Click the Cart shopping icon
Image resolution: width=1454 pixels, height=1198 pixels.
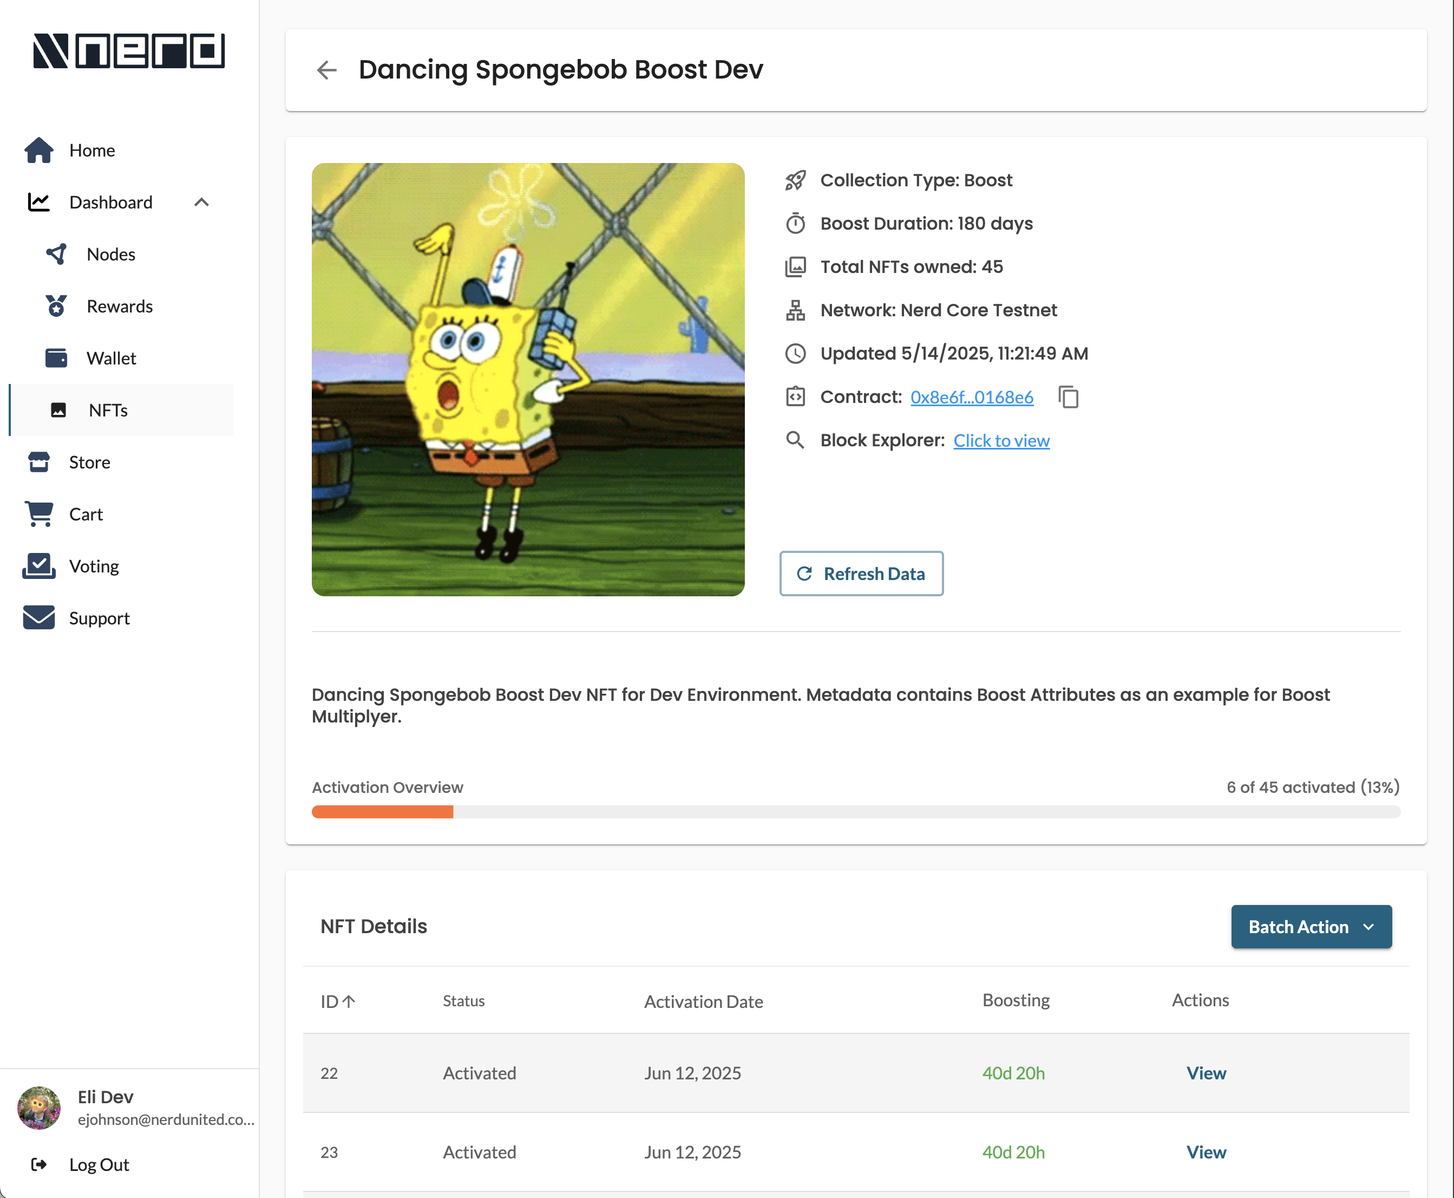[40, 514]
